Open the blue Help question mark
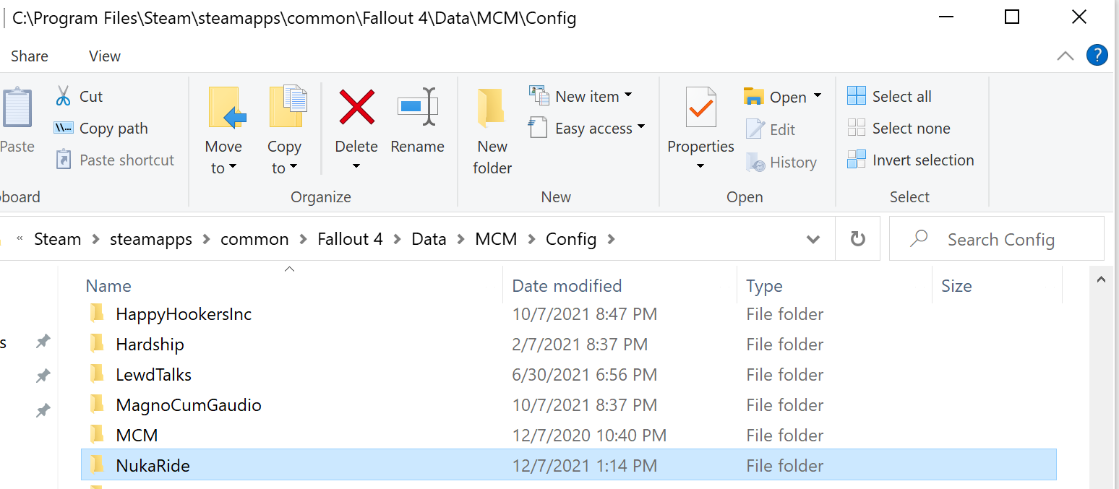The height and width of the screenshot is (489, 1119). click(1097, 56)
